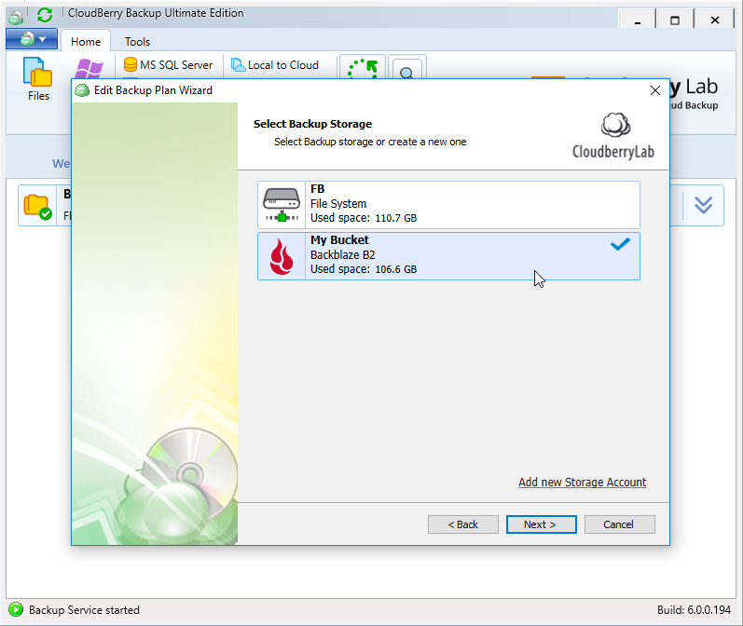Click the Files backup icon in ribbon
743x626 pixels.
tap(38, 78)
